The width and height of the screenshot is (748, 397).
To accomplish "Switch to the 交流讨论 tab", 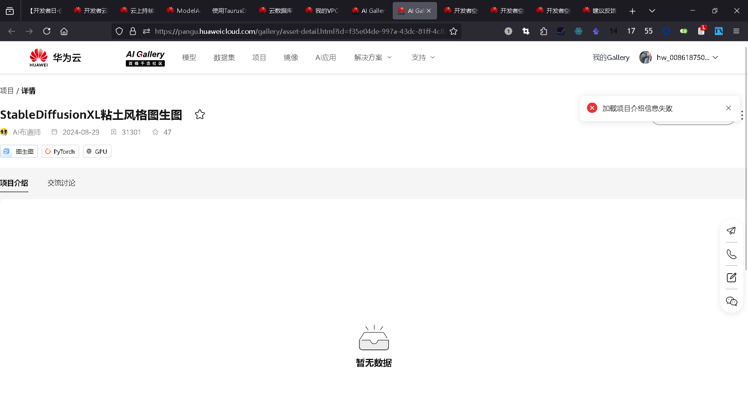I will [x=62, y=183].
